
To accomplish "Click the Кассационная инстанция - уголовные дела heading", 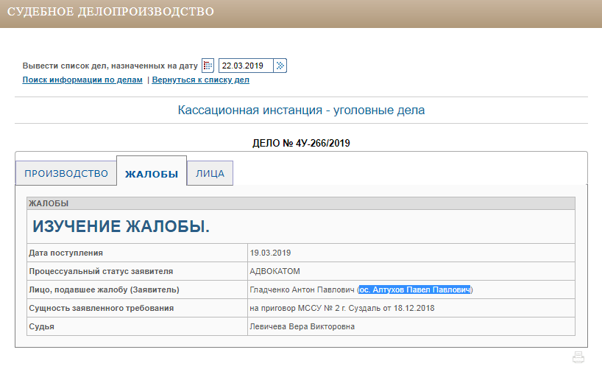I will (x=301, y=110).
